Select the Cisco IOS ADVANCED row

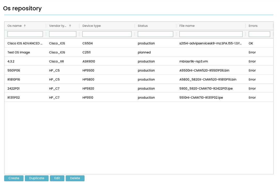(x=25, y=43)
